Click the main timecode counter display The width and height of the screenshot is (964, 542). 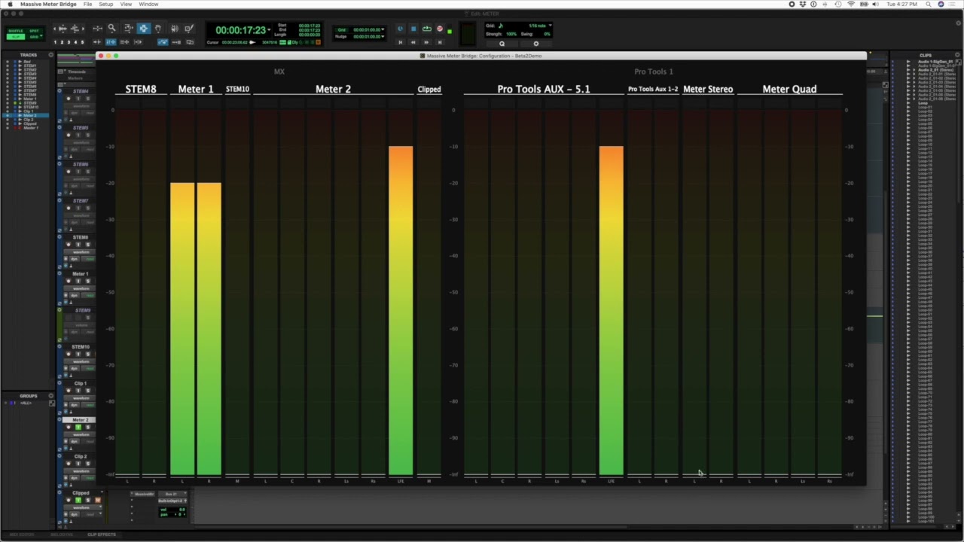click(x=241, y=30)
